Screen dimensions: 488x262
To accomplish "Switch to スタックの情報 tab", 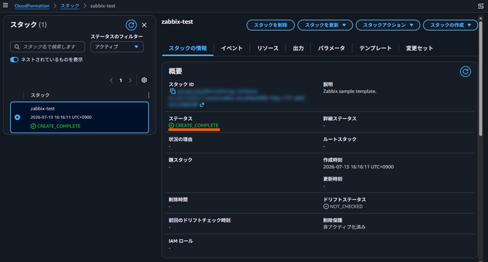I will (188, 48).
